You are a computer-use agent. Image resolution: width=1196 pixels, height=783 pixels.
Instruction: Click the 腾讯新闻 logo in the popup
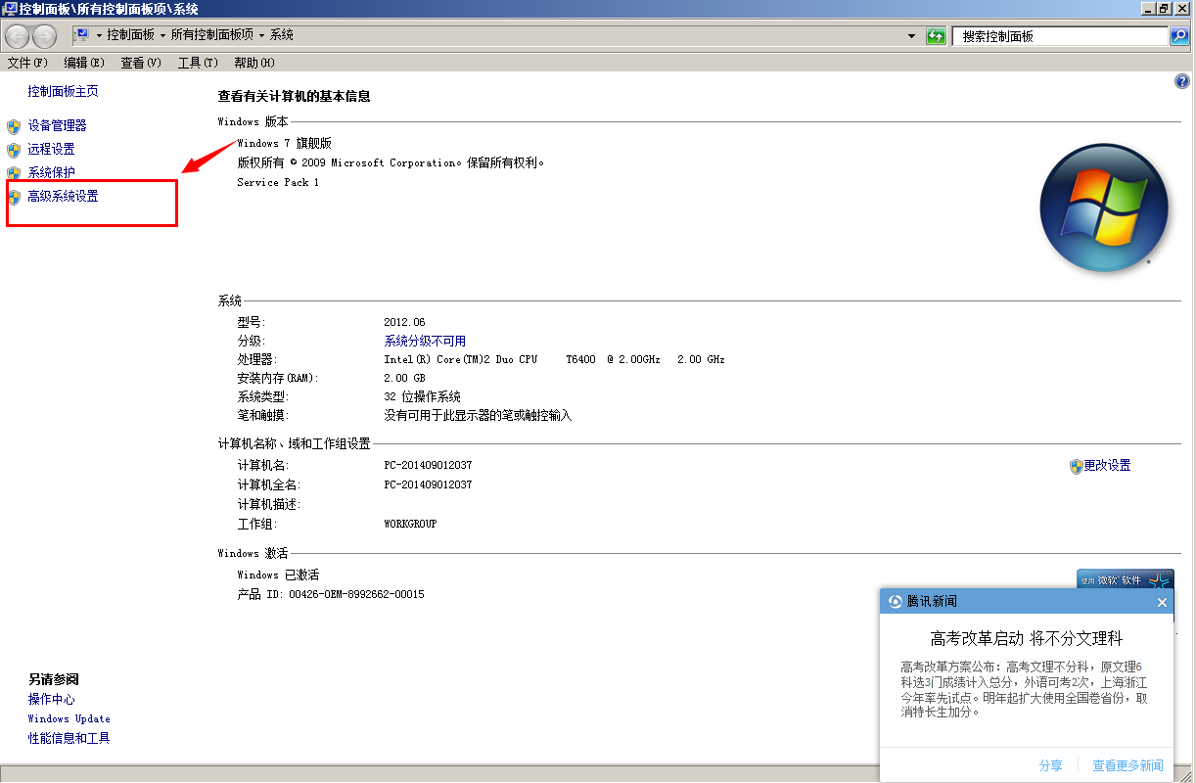coord(894,602)
